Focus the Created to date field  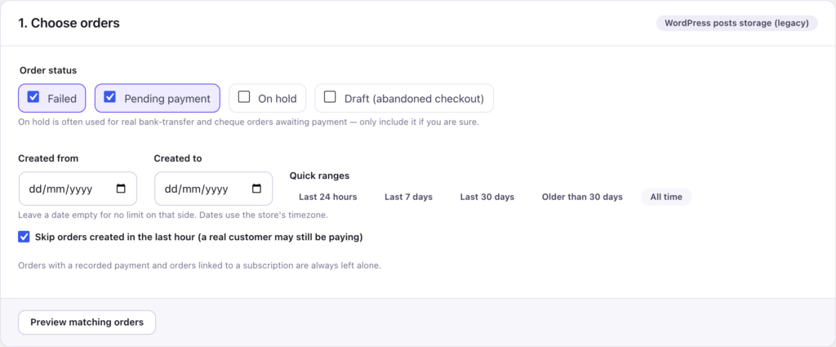click(x=213, y=189)
